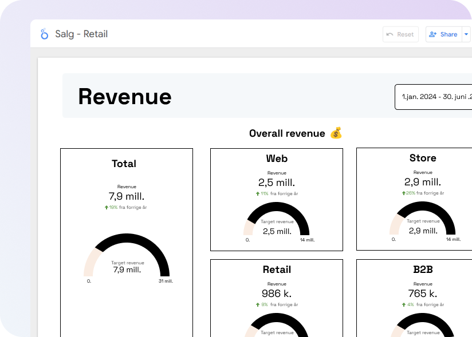This screenshot has height=337, width=472.
Task: Click "fra forrige år" in the B2B card
Action: [x=430, y=304]
